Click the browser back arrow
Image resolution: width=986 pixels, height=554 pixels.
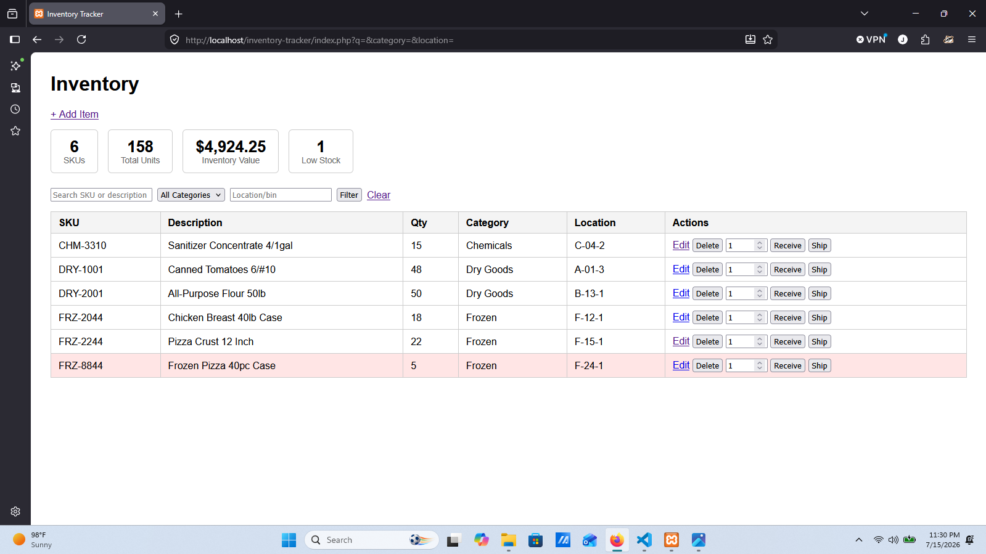coord(37,39)
